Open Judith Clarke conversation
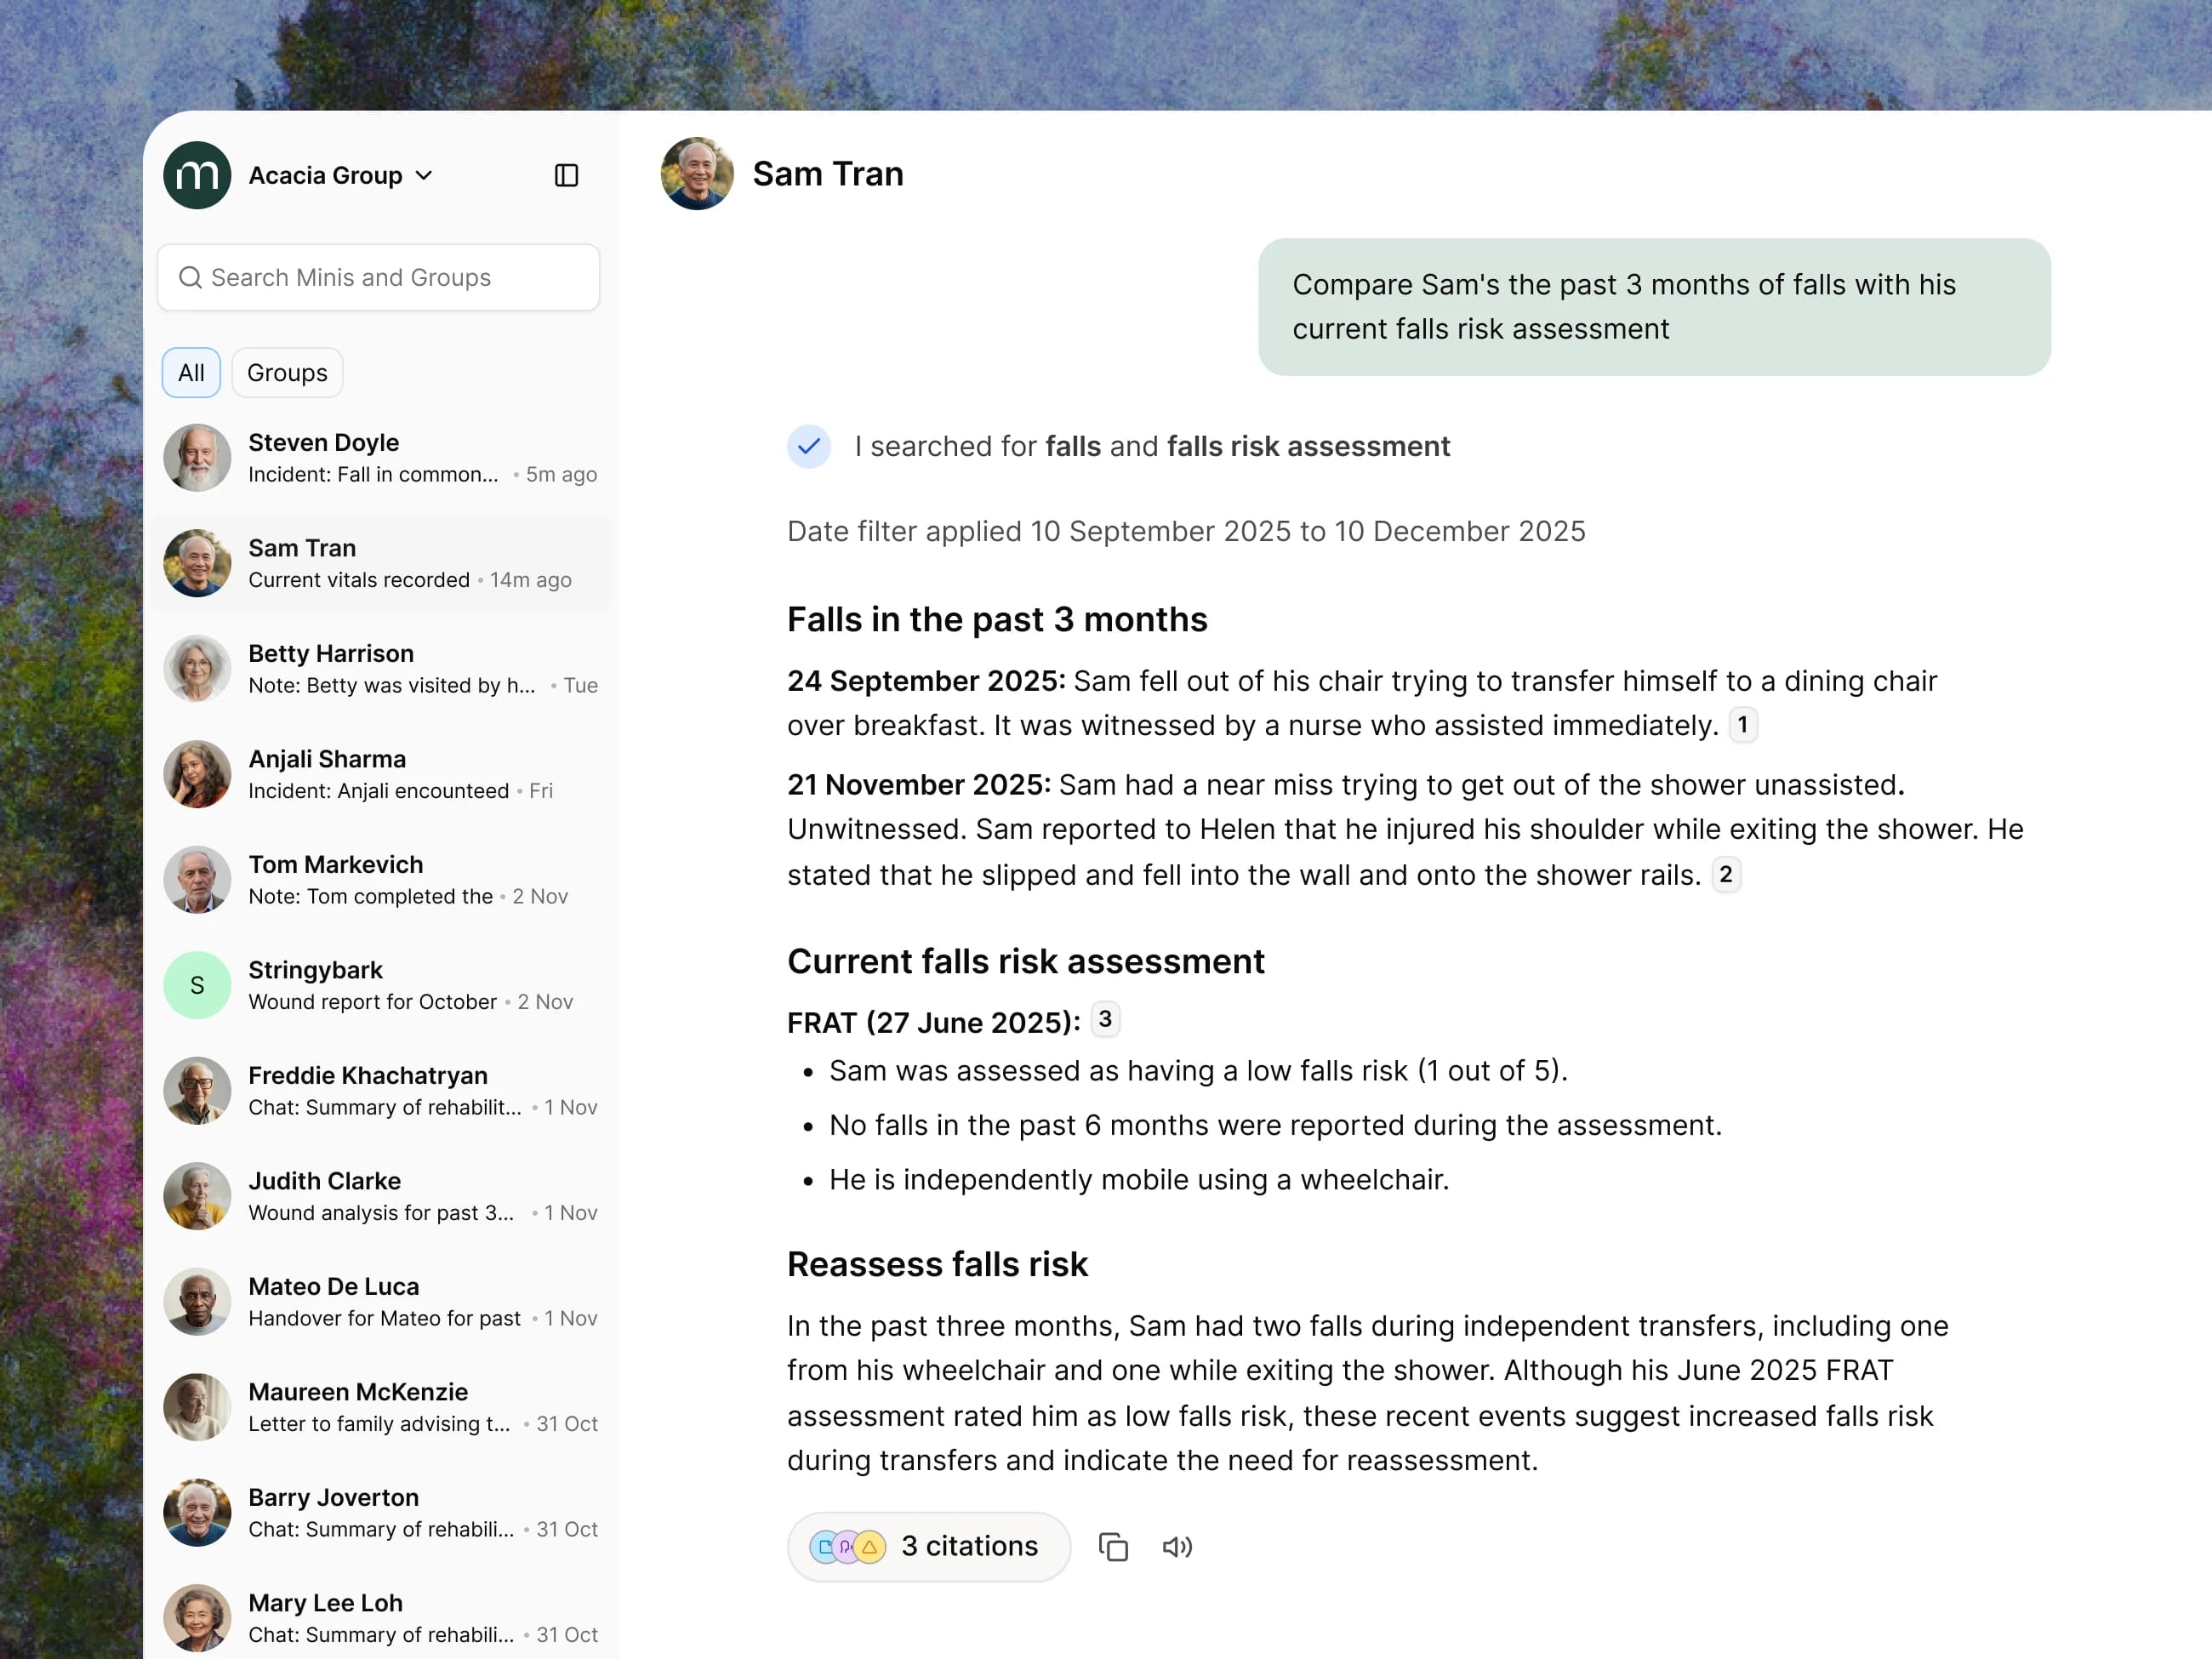The height and width of the screenshot is (1659, 2212). point(380,1196)
